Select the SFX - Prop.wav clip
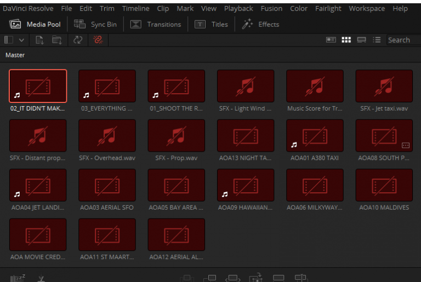The height and width of the screenshot is (282, 421). pyautogui.click(x=177, y=135)
